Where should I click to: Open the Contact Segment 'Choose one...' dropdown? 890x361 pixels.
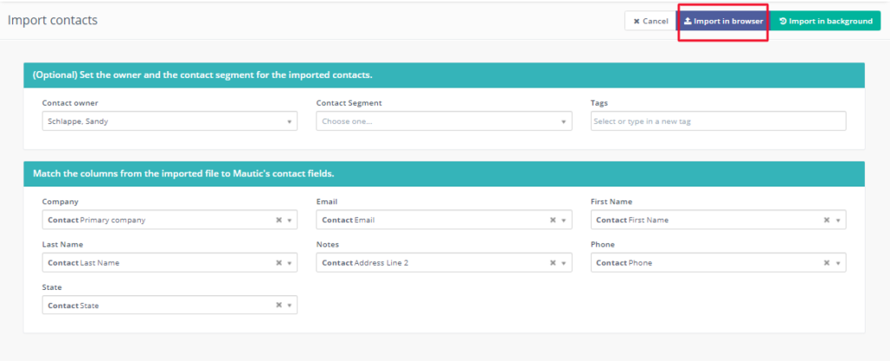pyautogui.click(x=444, y=121)
